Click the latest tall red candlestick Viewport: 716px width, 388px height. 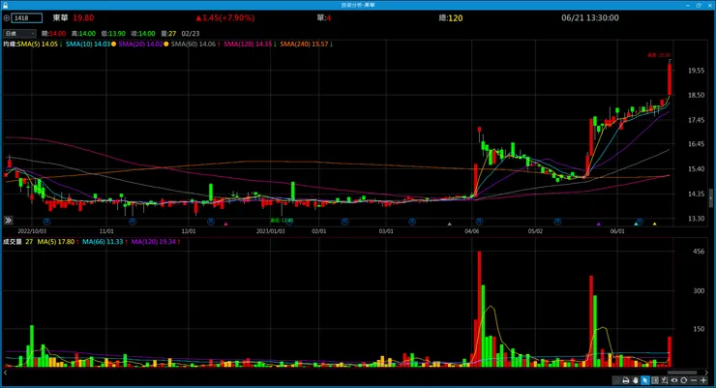click(670, 78)
